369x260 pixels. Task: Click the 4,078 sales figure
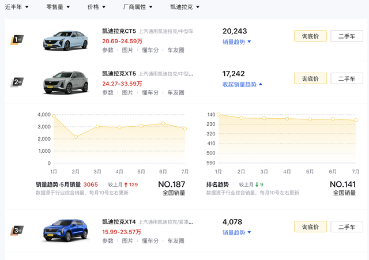click(x=232, y=222)
